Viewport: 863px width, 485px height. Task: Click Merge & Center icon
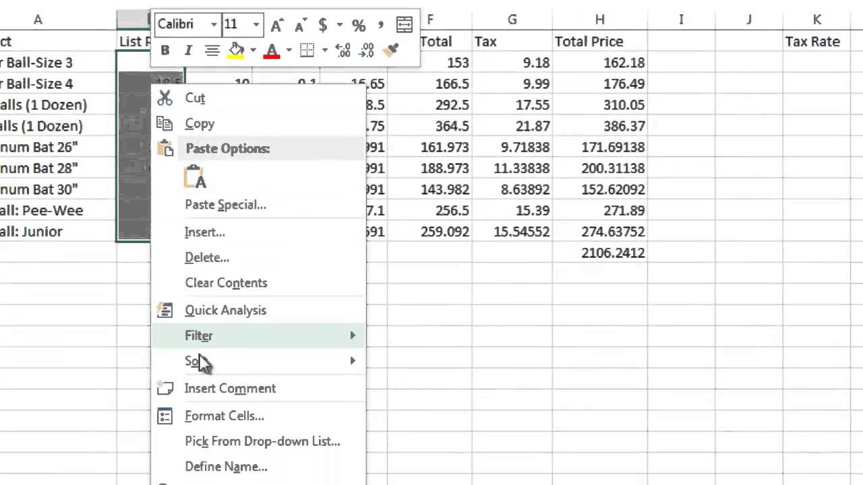404,26
